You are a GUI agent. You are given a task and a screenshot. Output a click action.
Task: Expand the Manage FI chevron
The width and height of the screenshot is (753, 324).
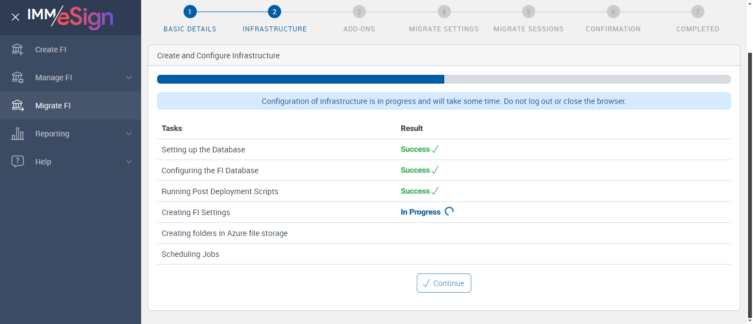pyautogui.click(x=129, y=78)
